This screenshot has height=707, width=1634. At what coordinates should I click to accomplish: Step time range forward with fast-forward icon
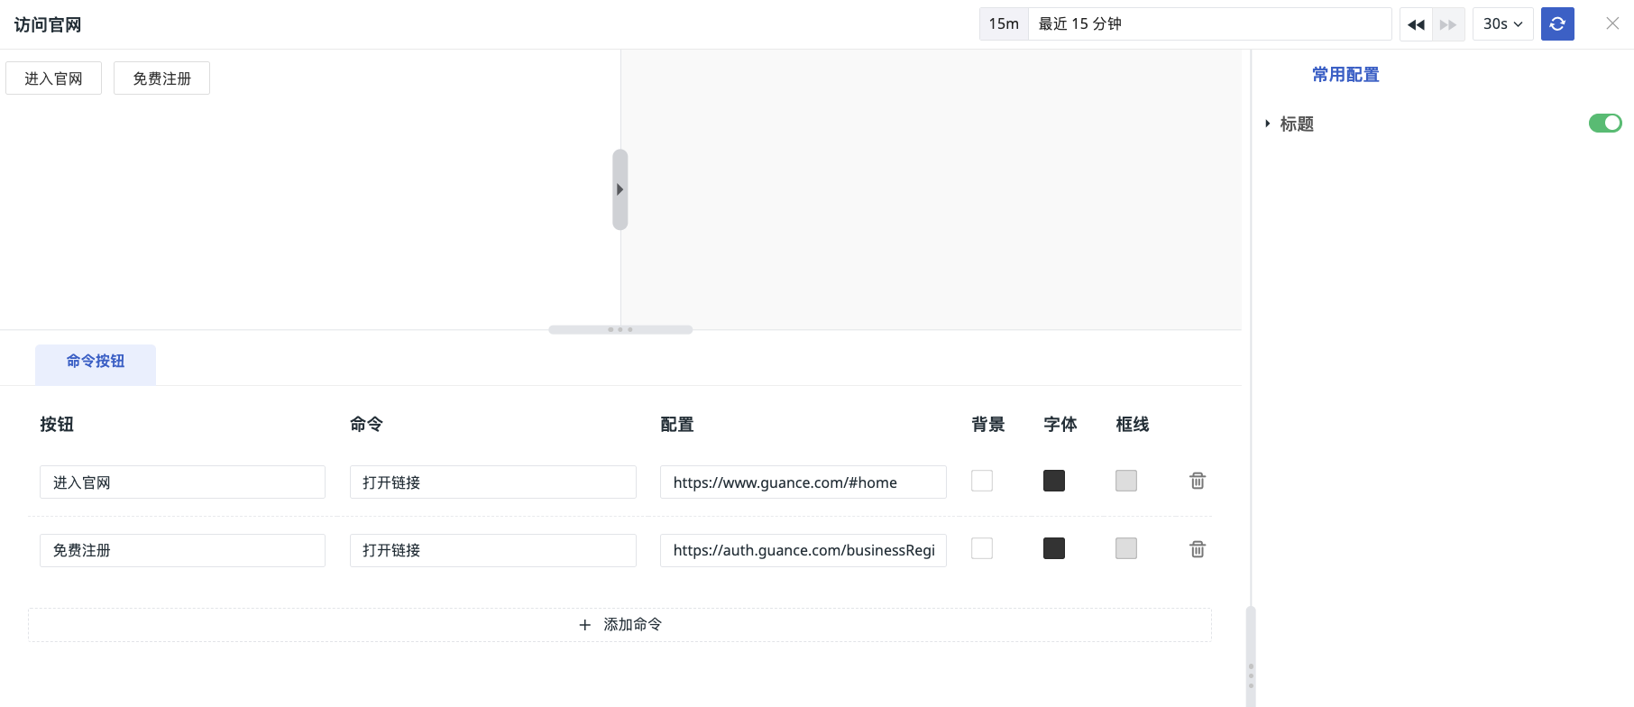pos(1448,24)
